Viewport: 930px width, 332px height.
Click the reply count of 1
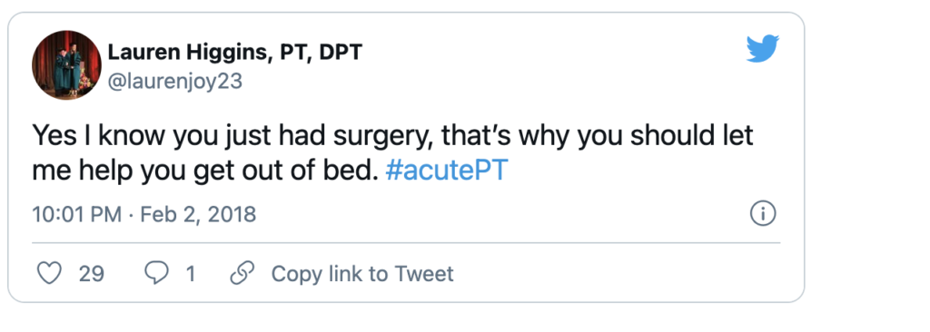point(191,274)
